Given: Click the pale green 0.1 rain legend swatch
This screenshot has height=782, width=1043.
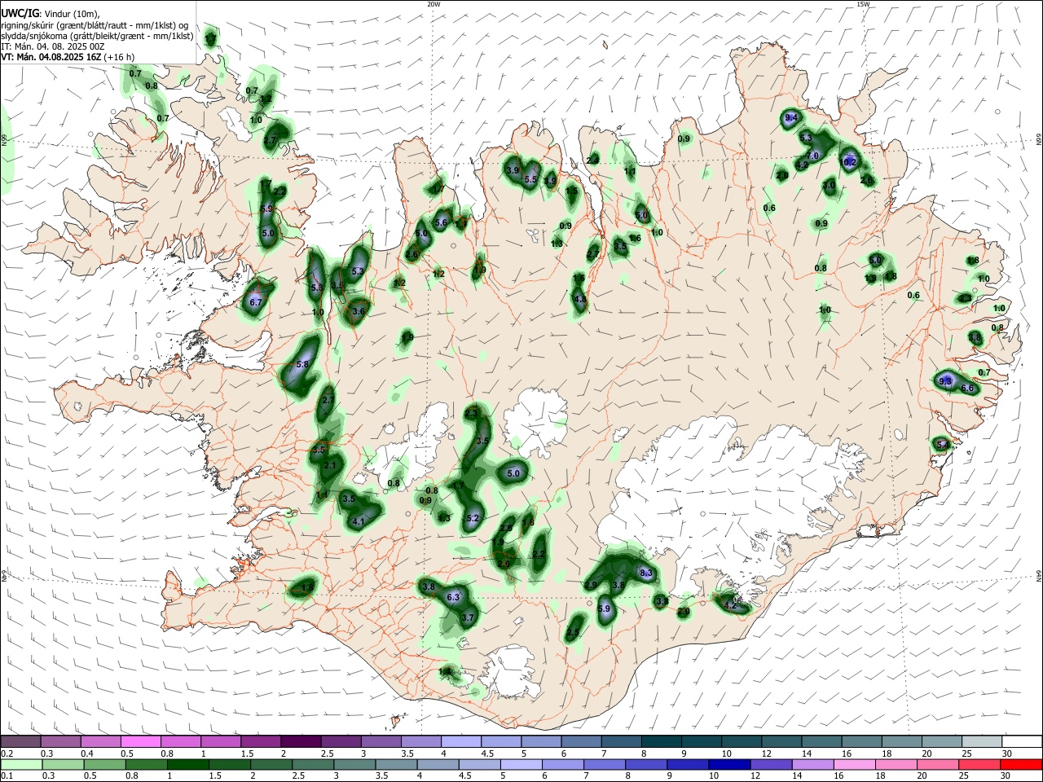Looking at the screenshot, I should (21, 764).
